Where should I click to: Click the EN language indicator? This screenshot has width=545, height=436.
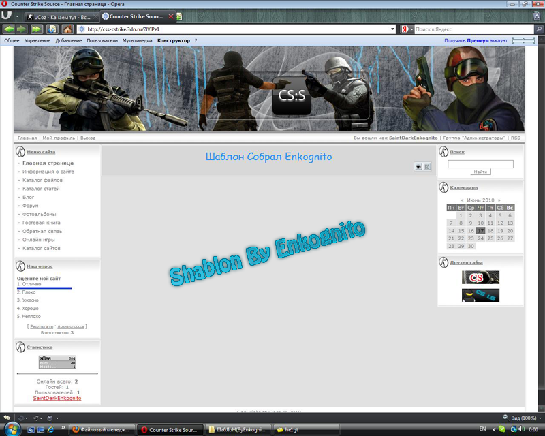pos(482,429)
